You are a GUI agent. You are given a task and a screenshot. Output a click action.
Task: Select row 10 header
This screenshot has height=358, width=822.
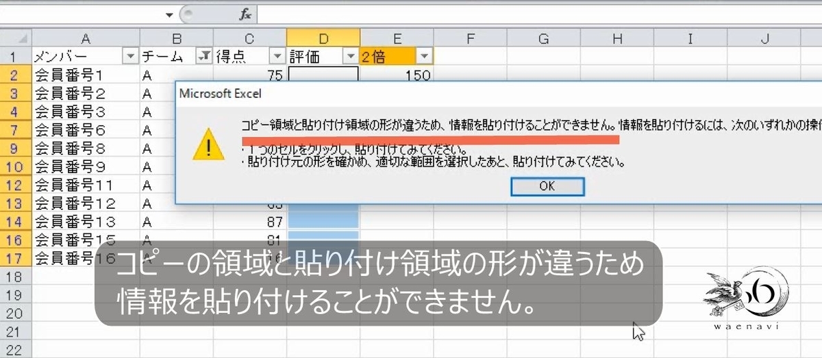[x=16, y=166]
